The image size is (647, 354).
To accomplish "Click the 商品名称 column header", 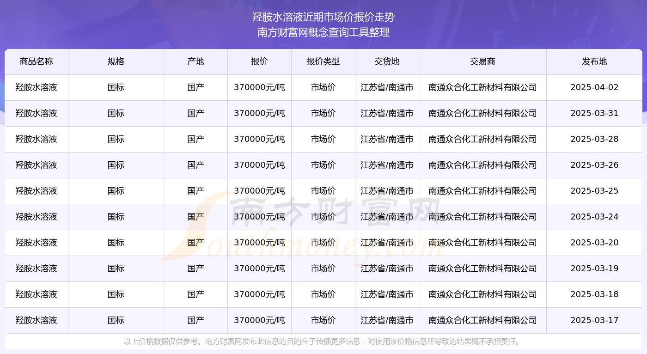I will click(x=37, y=61).
